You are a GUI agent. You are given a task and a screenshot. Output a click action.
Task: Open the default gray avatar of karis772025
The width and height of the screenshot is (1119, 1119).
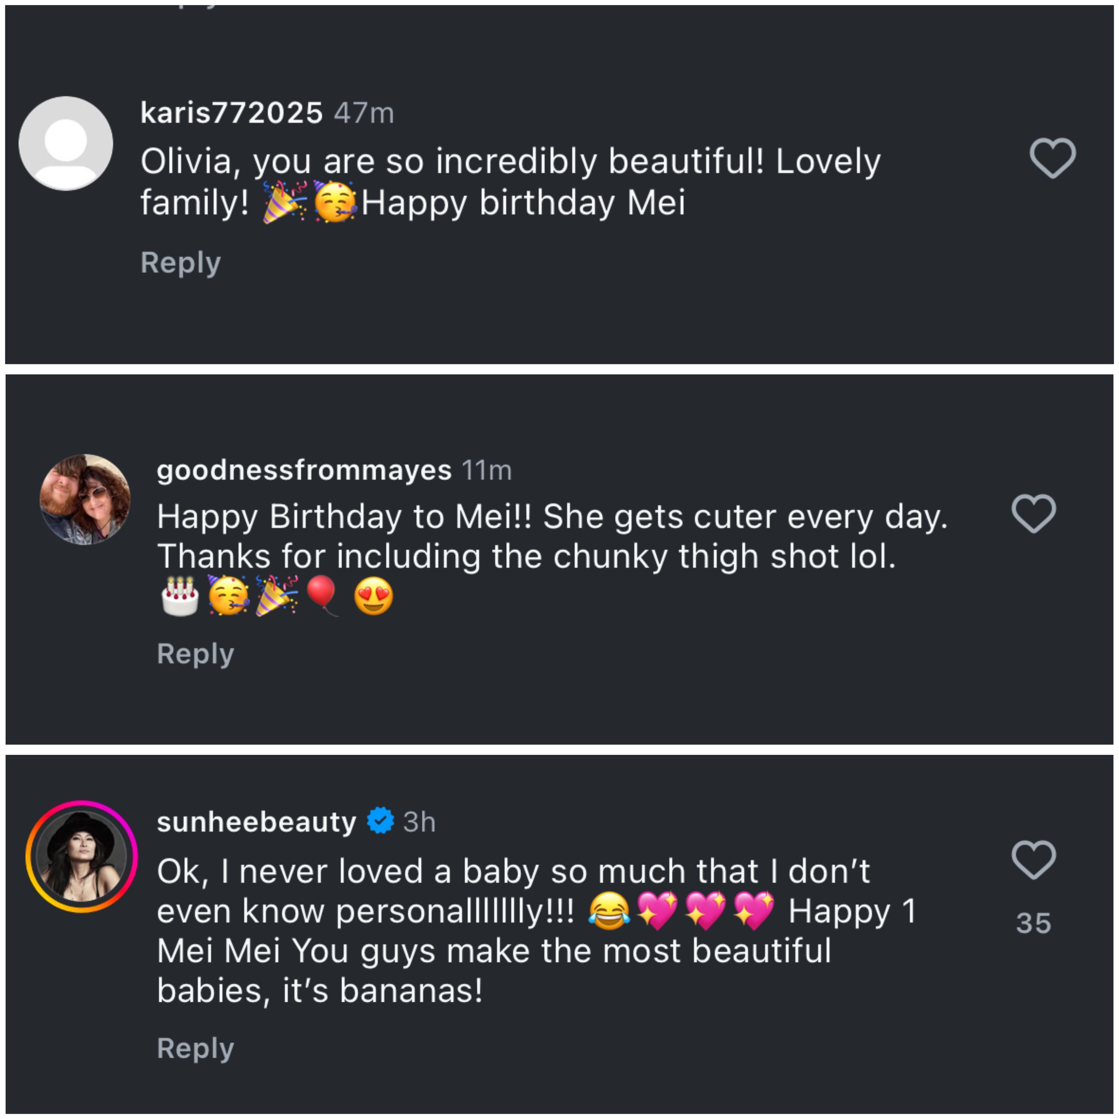66,144
